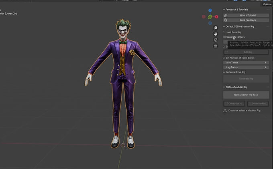
Task: Click the warning triangle icon
Action: [225, 110]
